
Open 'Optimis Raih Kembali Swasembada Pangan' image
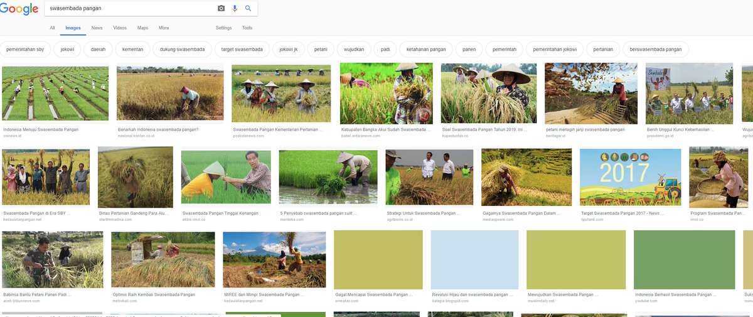click(163, 261)
